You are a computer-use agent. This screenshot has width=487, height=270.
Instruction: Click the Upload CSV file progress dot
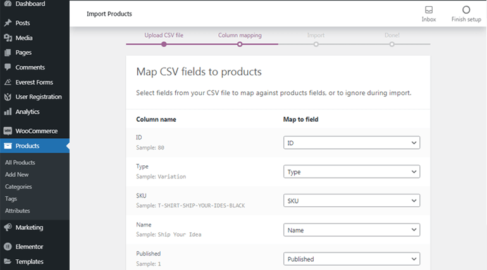tap(164, 44)
